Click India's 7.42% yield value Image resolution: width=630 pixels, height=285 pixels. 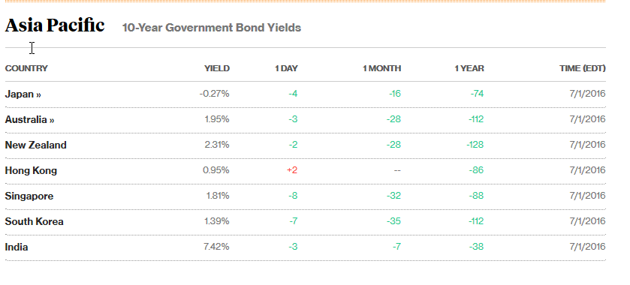tap(216, 247)
